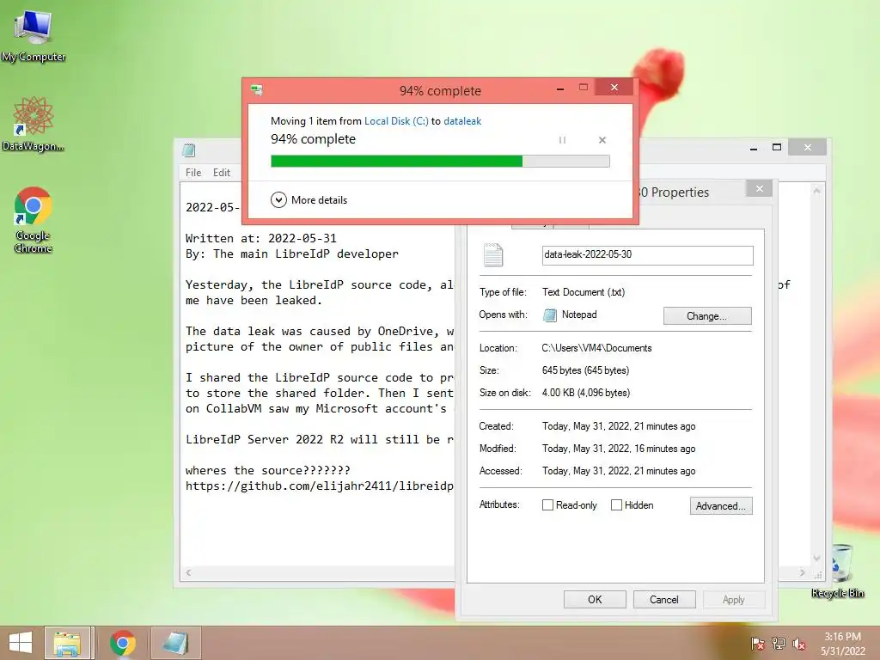
Task: Click Notepad's vertical scroll up arrow
Action: [816, 192]
